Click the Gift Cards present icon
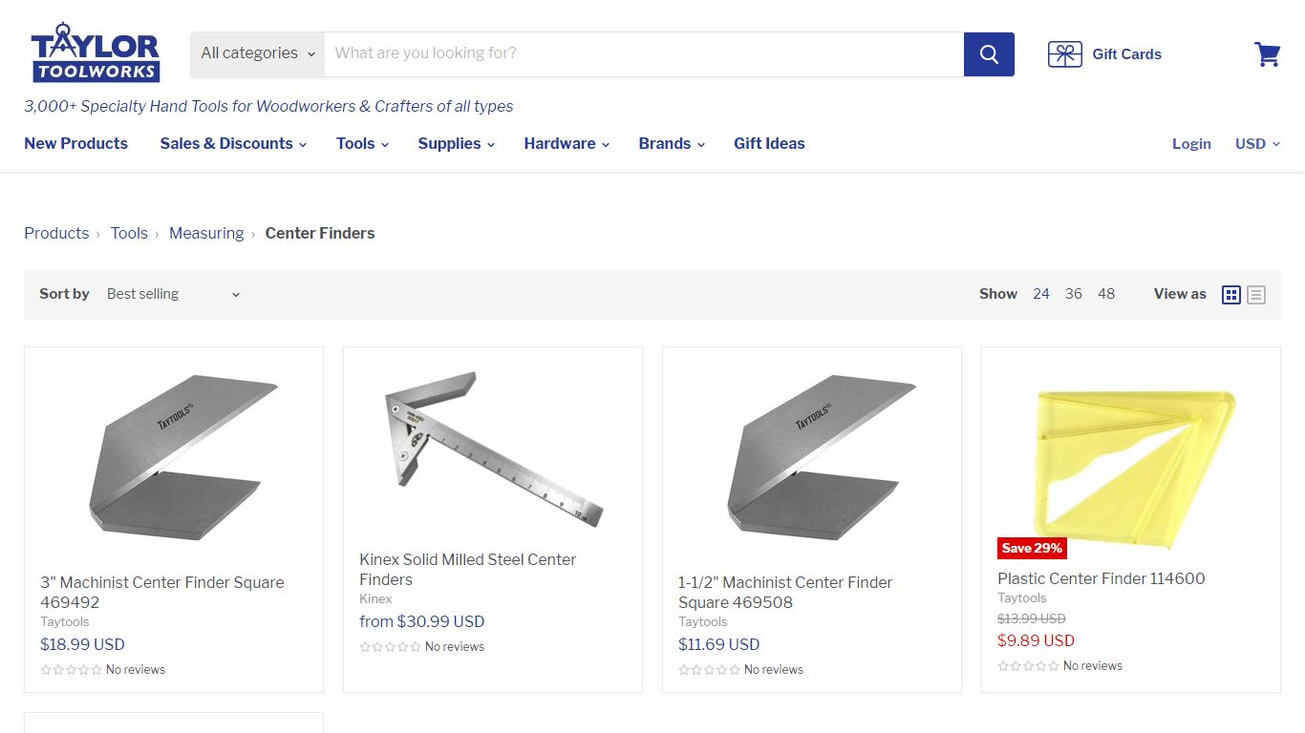The height and width of the screenshot is (733, 1305). click(1064, 54)
